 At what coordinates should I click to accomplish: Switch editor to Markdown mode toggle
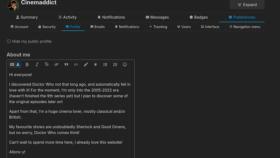(x=12, y=64)
